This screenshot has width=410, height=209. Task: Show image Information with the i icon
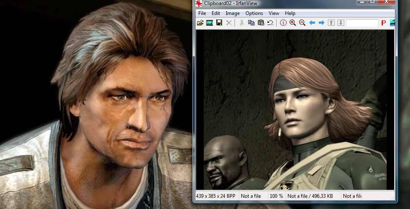[283, 23]
